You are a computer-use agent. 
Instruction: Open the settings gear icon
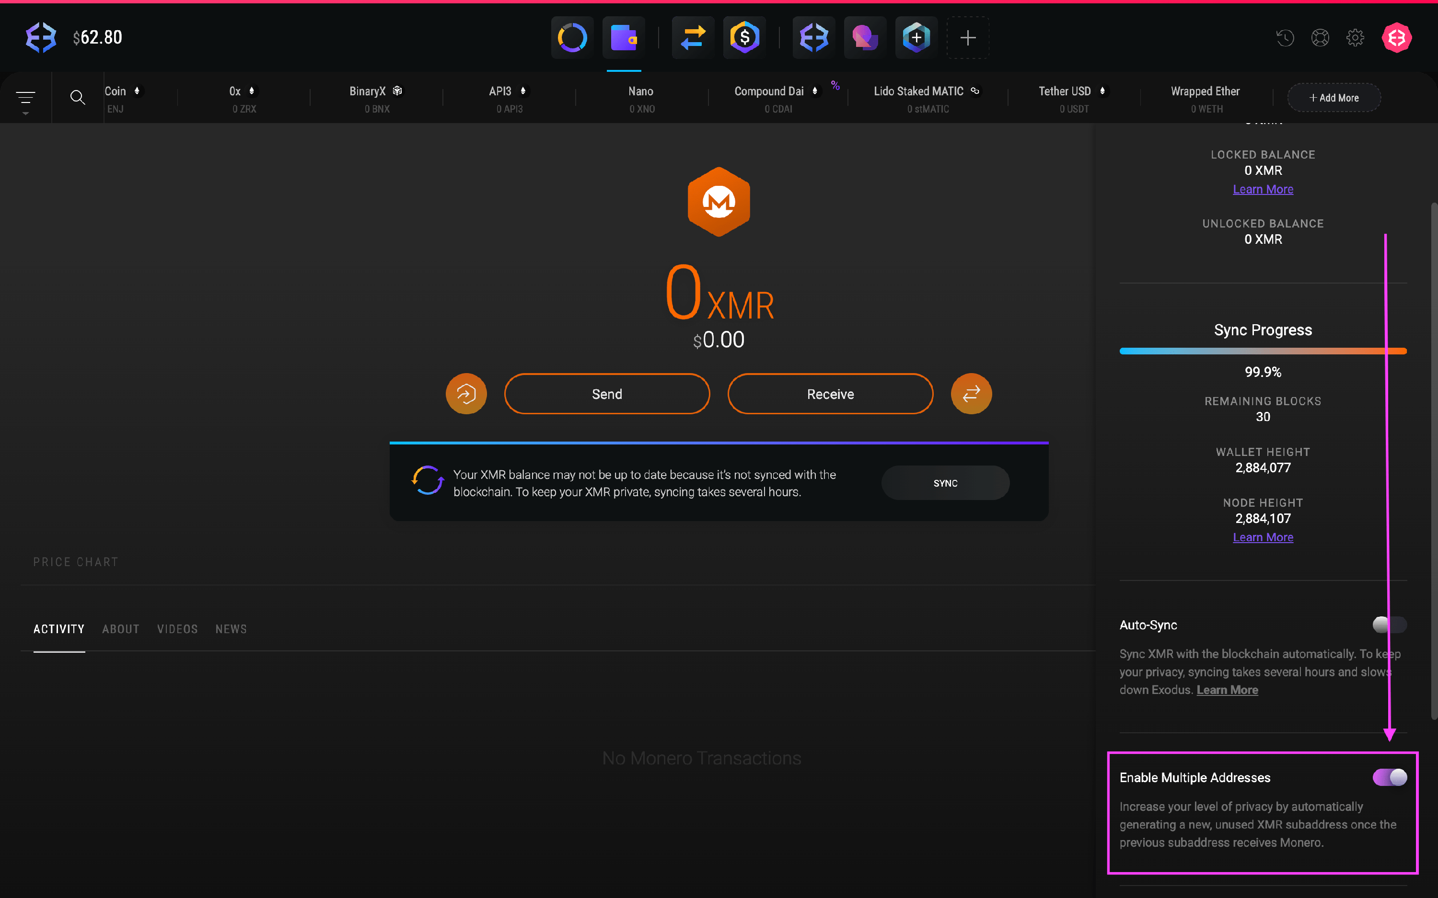click(1355, 38)
